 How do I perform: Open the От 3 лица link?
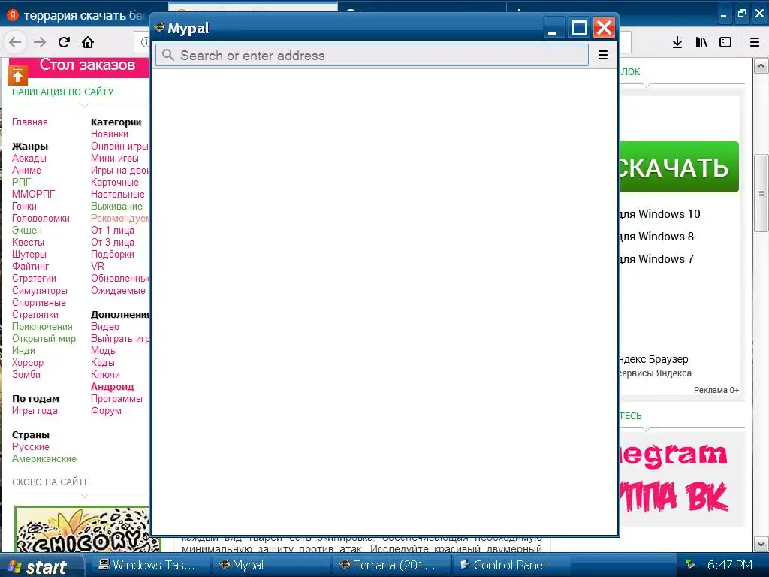click(x=113, y=243)
